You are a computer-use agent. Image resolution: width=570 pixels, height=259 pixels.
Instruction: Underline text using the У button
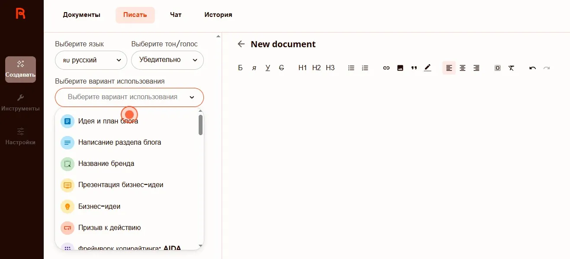tap(268, 68)
